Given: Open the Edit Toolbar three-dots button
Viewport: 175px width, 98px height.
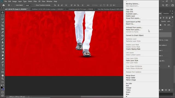Looking at the screenshot, I should tap(2, 82).
